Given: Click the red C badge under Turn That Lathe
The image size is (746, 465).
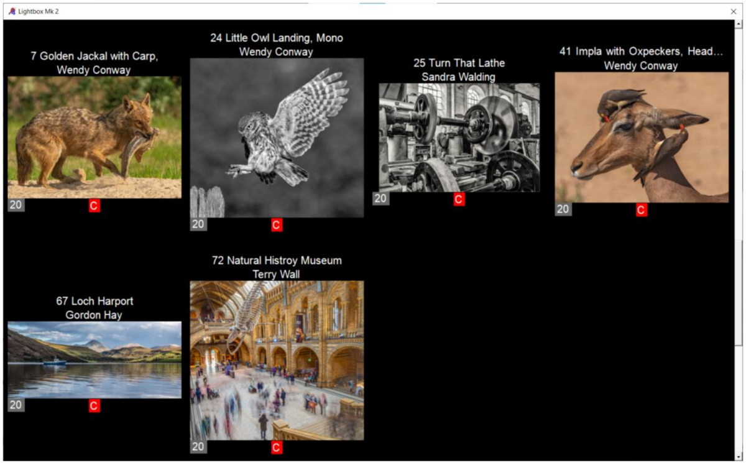Looking at the screenshot, I should pos(459,199).
